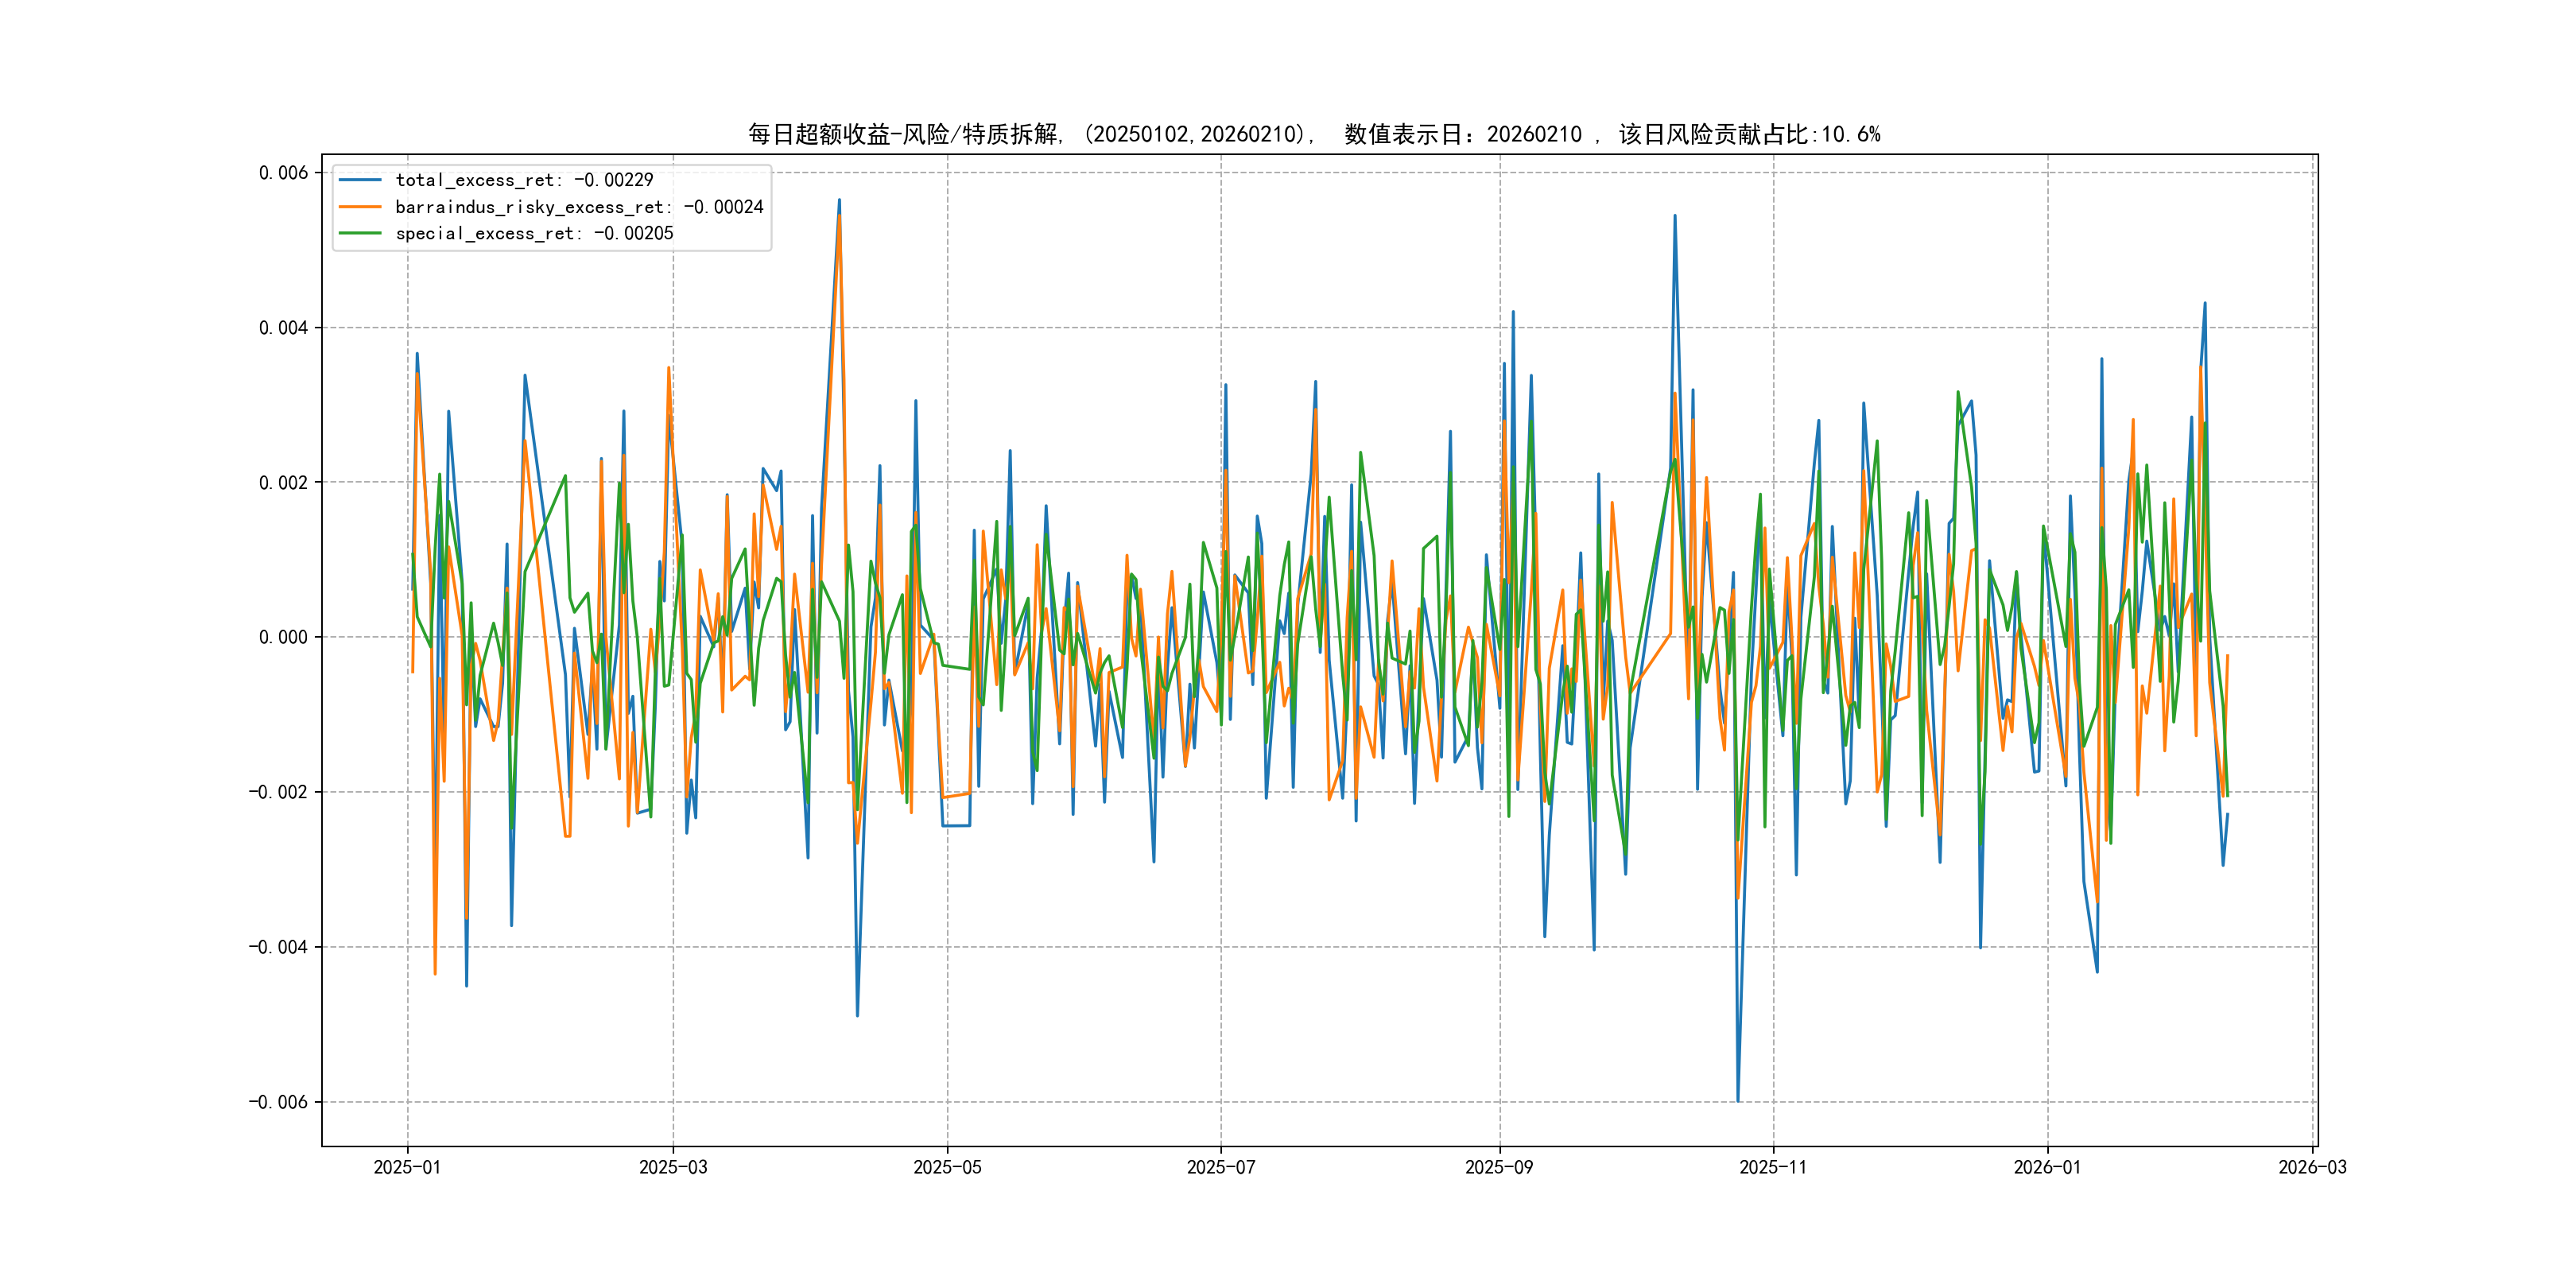Select the total_excess_ret legend label
The image size is (2576, 1288).
click(524, 180)
